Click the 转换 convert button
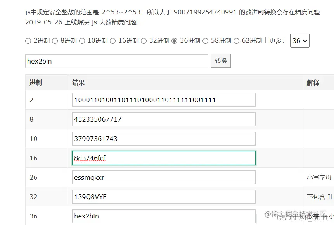 (x=221, y=61)
